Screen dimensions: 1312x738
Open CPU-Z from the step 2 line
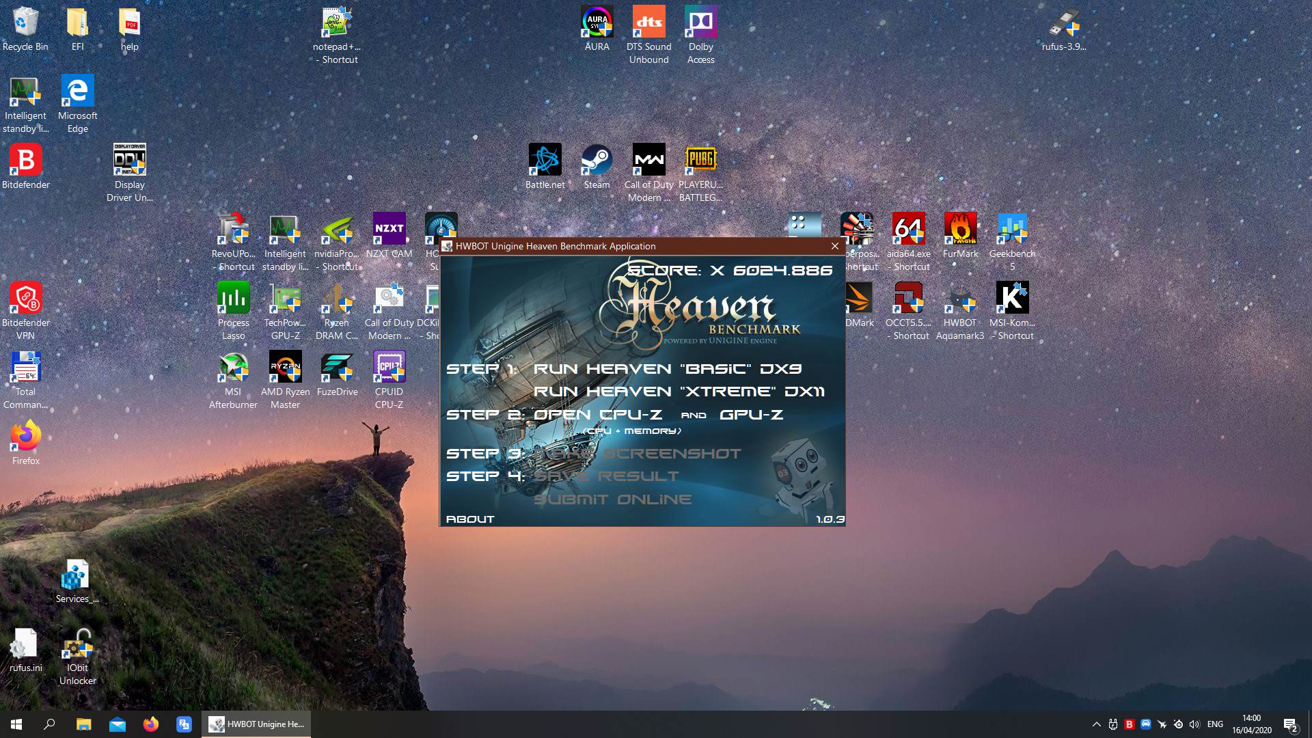click(x=598, y=415)
